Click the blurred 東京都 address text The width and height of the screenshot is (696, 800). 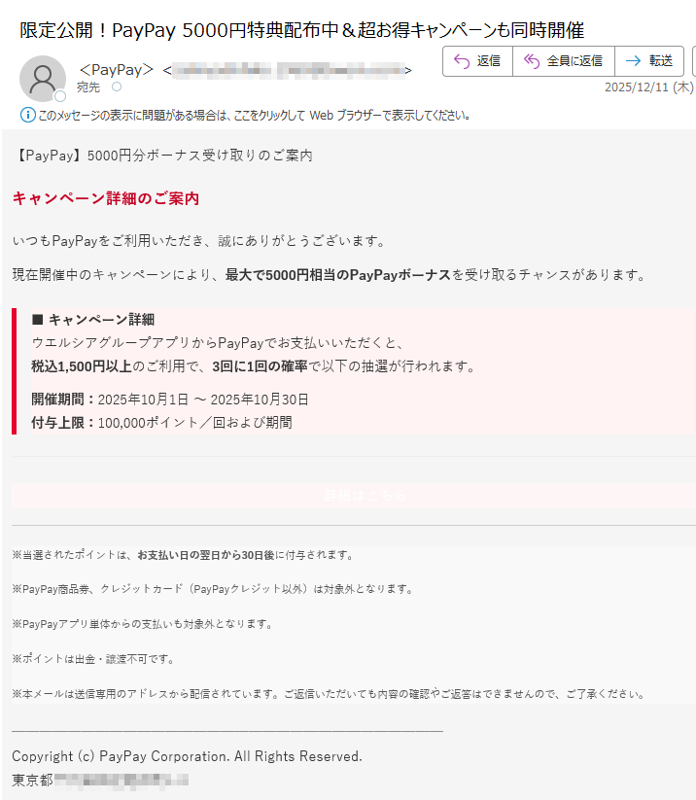pyautogui.click(x=100, y=781)
